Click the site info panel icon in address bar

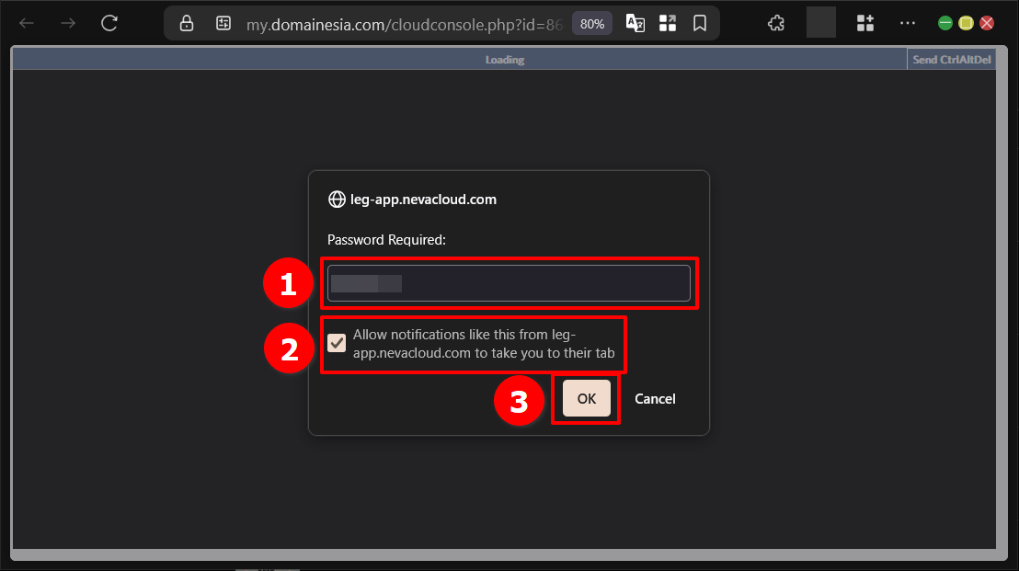[x=223, y=23]
